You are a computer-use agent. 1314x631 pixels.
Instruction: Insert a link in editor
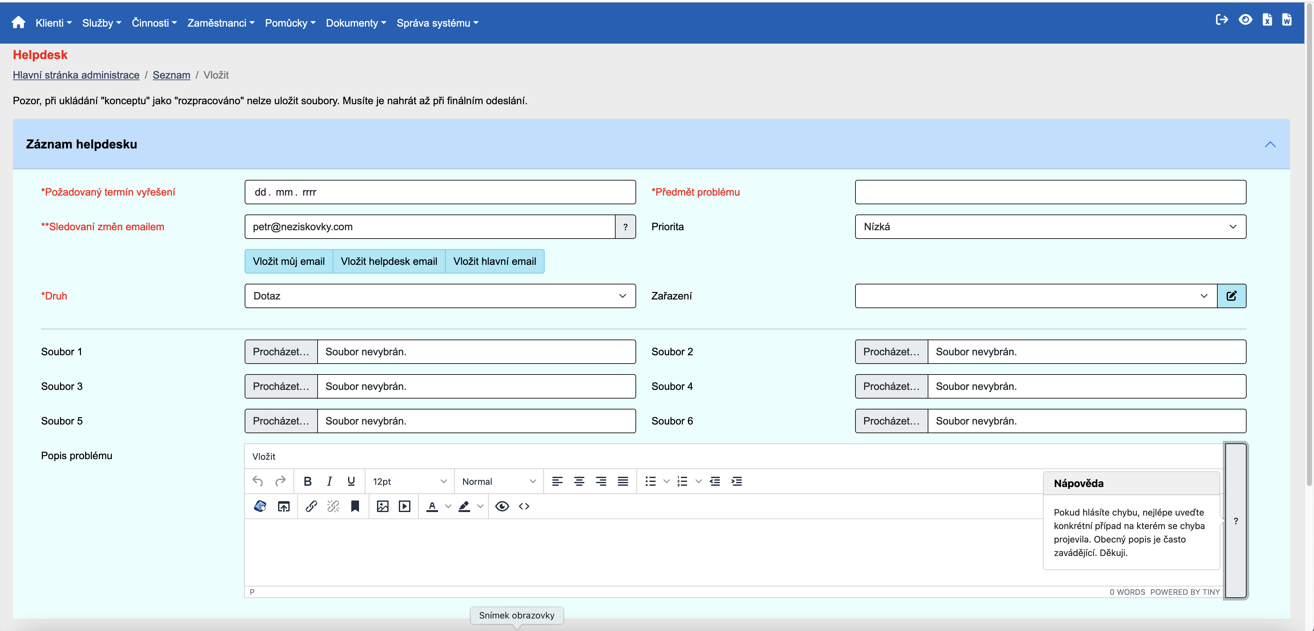[x=311, y=506]
